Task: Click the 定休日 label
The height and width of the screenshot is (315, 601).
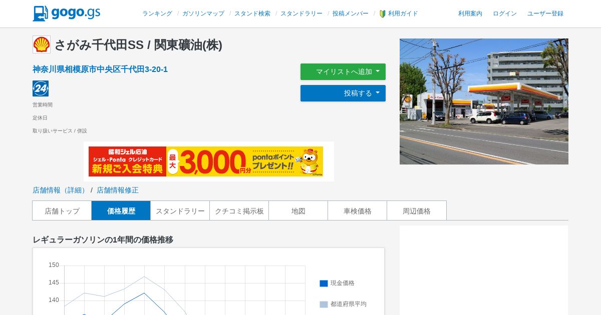Action: tap(40, 117)
